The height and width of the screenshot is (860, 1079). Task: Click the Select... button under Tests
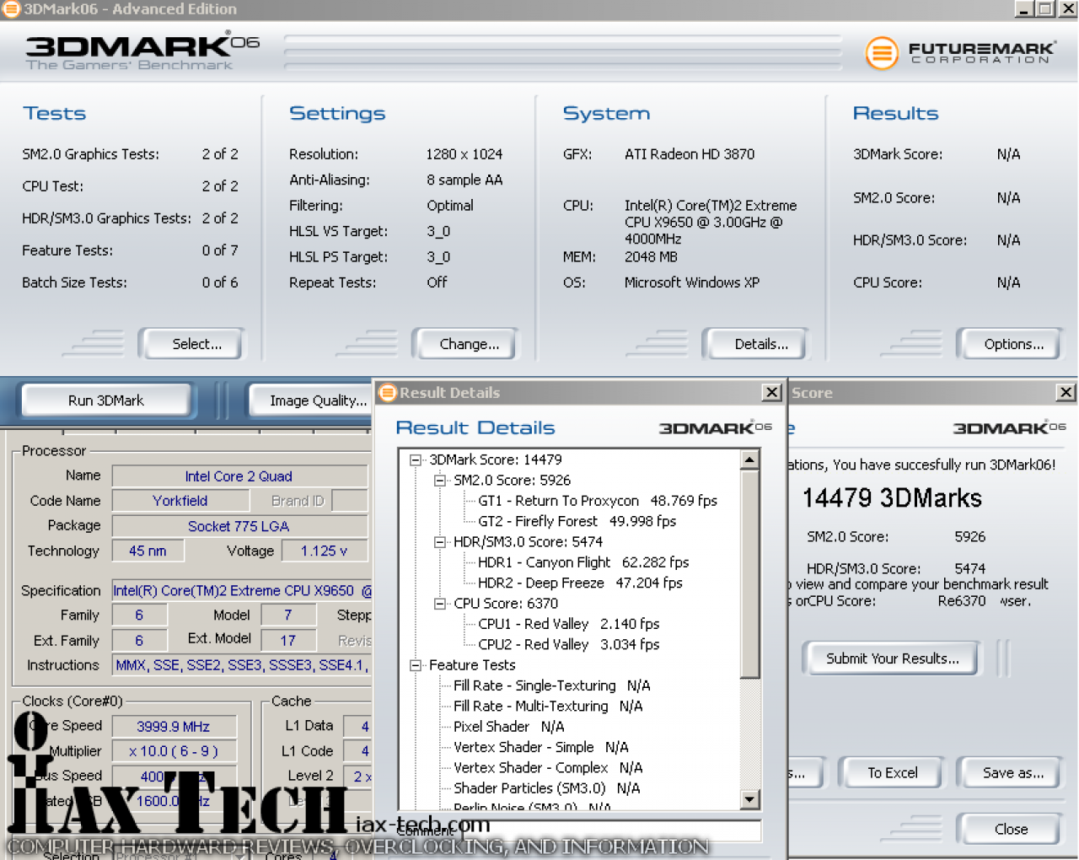(192, 344)
